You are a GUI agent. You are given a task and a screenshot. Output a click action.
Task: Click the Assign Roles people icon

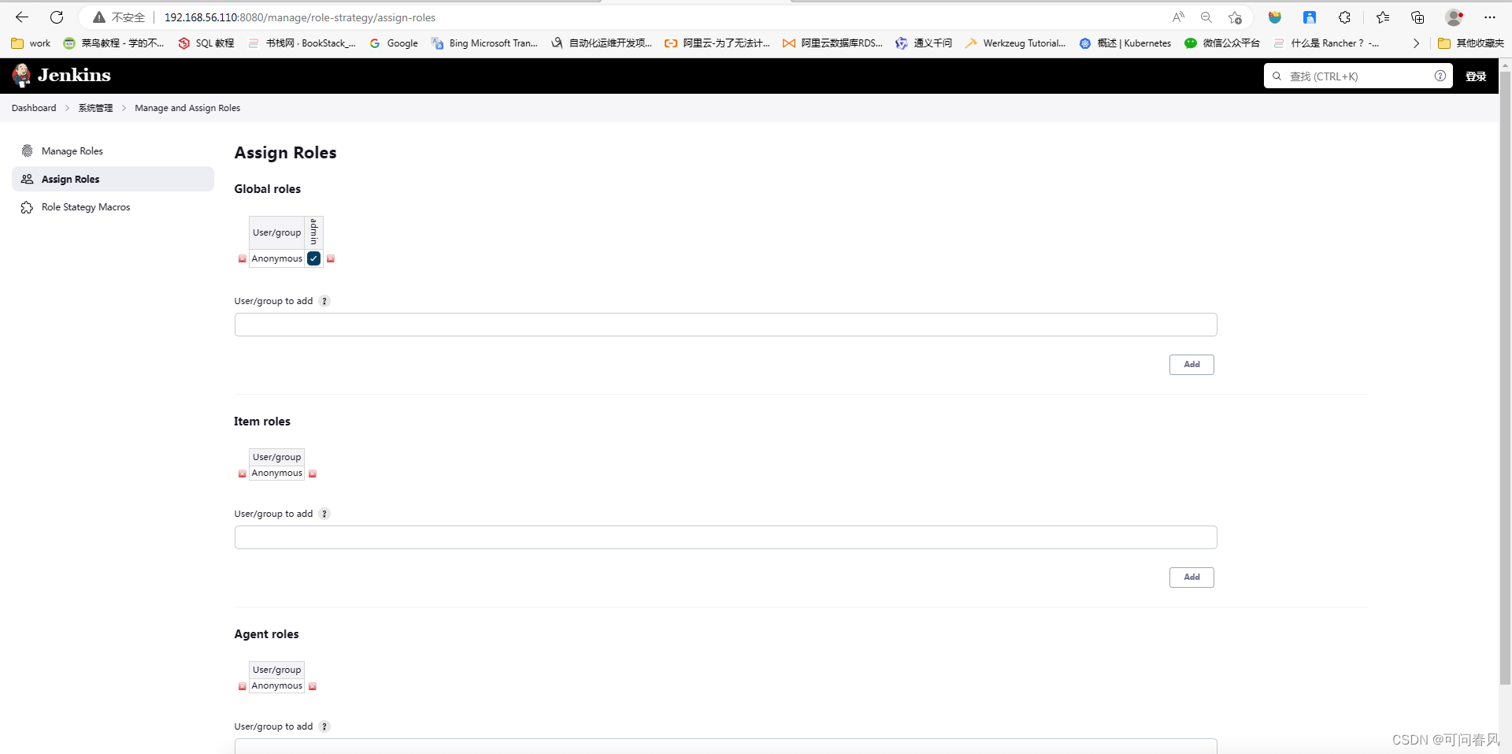point(28,179)
